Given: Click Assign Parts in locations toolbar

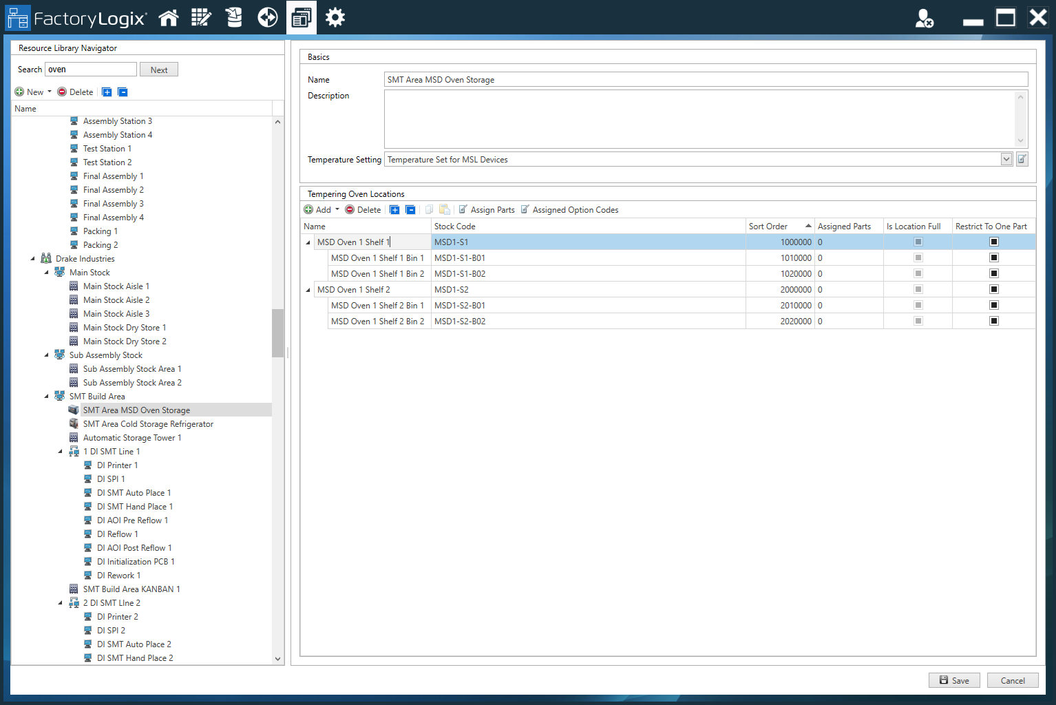Looking at the screenshot, I should (486, 210).
